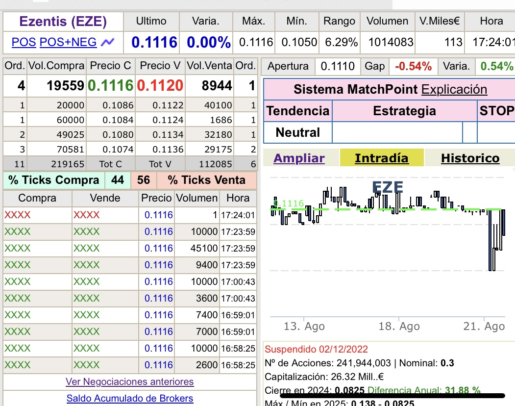Screen dimensions: 515x406
Task: Click the Vol.Venta column header
Action: (209, 65)
